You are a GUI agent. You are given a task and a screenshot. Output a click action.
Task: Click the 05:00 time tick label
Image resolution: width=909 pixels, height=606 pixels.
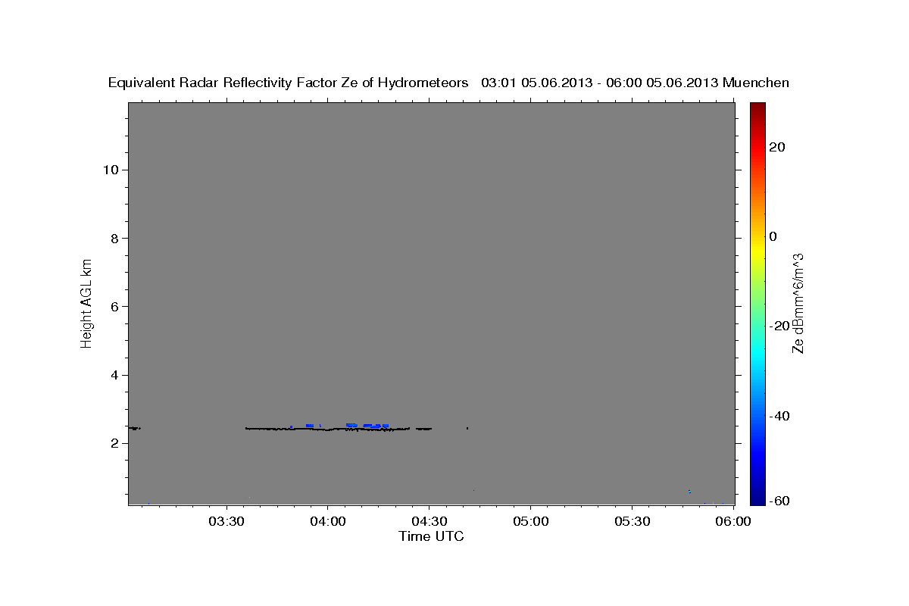coord(531,521)
